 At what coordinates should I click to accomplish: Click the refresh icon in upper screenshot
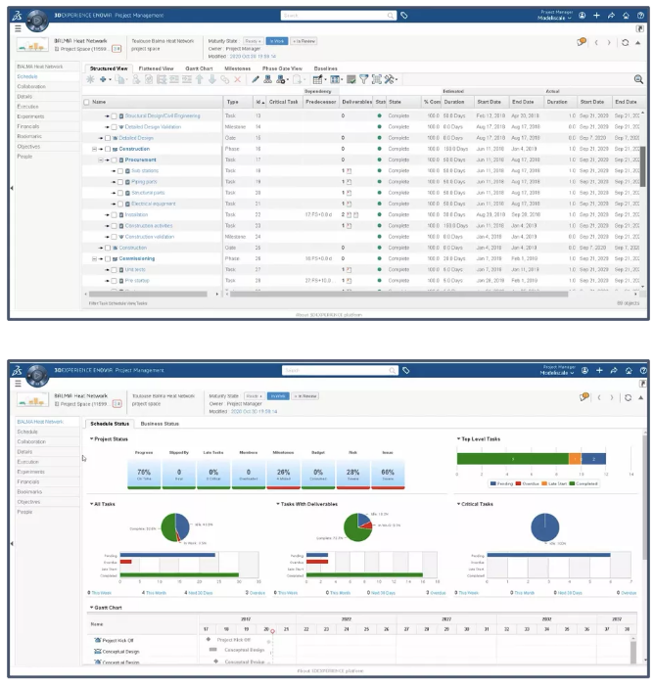[x=626, y=42]
